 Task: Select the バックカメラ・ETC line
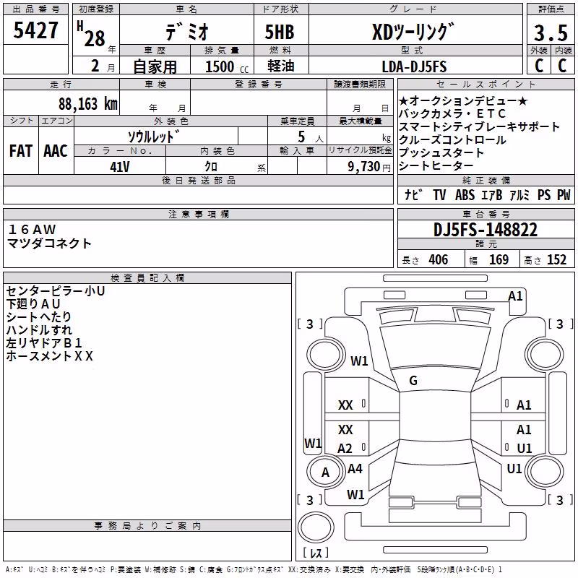tap(452, 113)
